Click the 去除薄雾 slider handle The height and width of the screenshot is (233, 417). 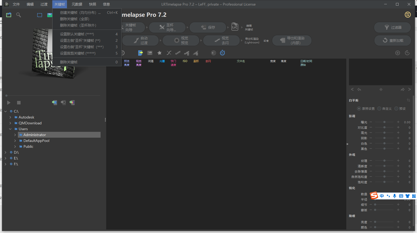tap(384, 171)
